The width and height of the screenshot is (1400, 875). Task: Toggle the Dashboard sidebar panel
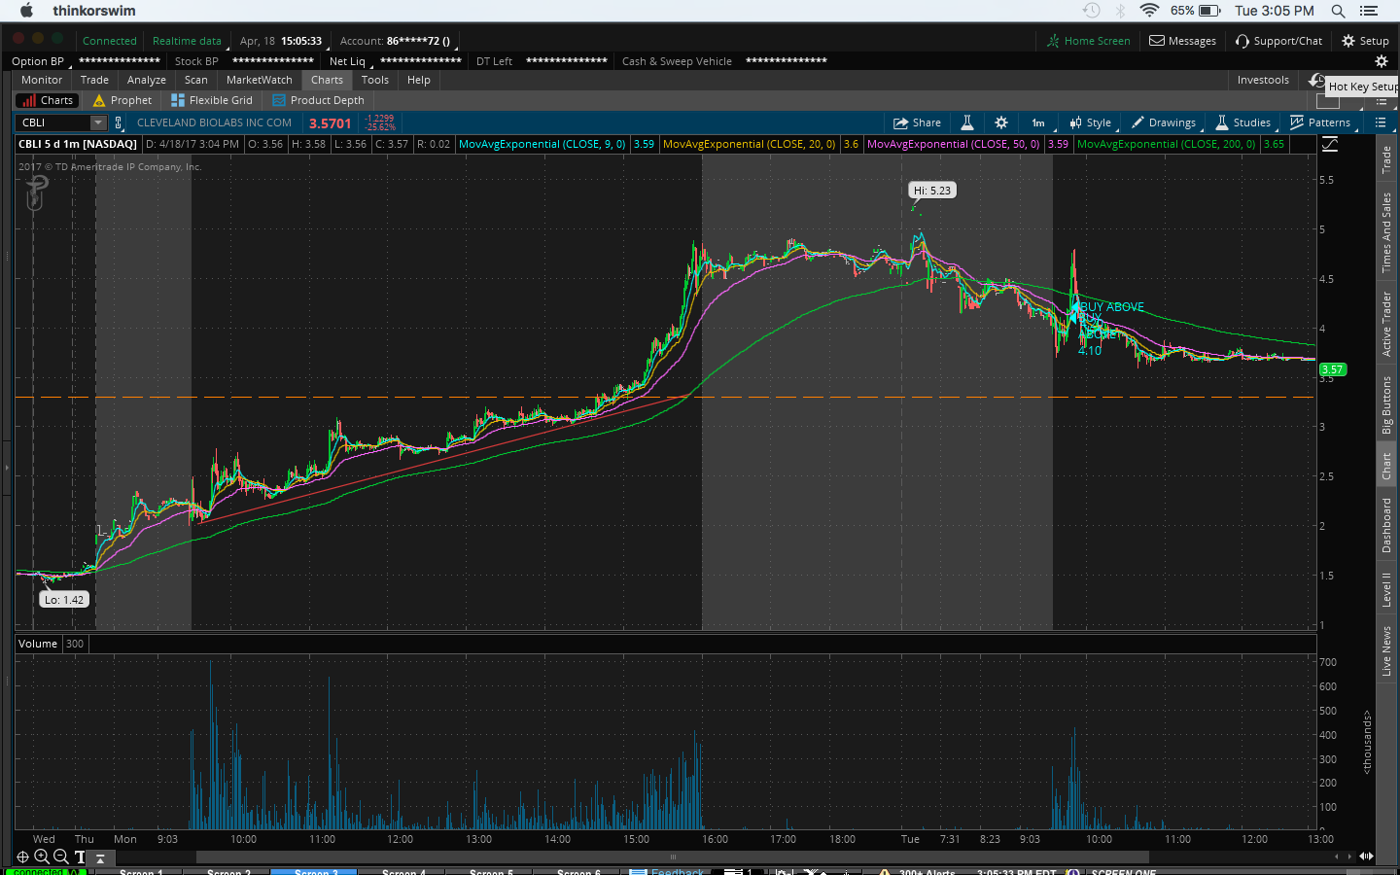click(1386, 525)
